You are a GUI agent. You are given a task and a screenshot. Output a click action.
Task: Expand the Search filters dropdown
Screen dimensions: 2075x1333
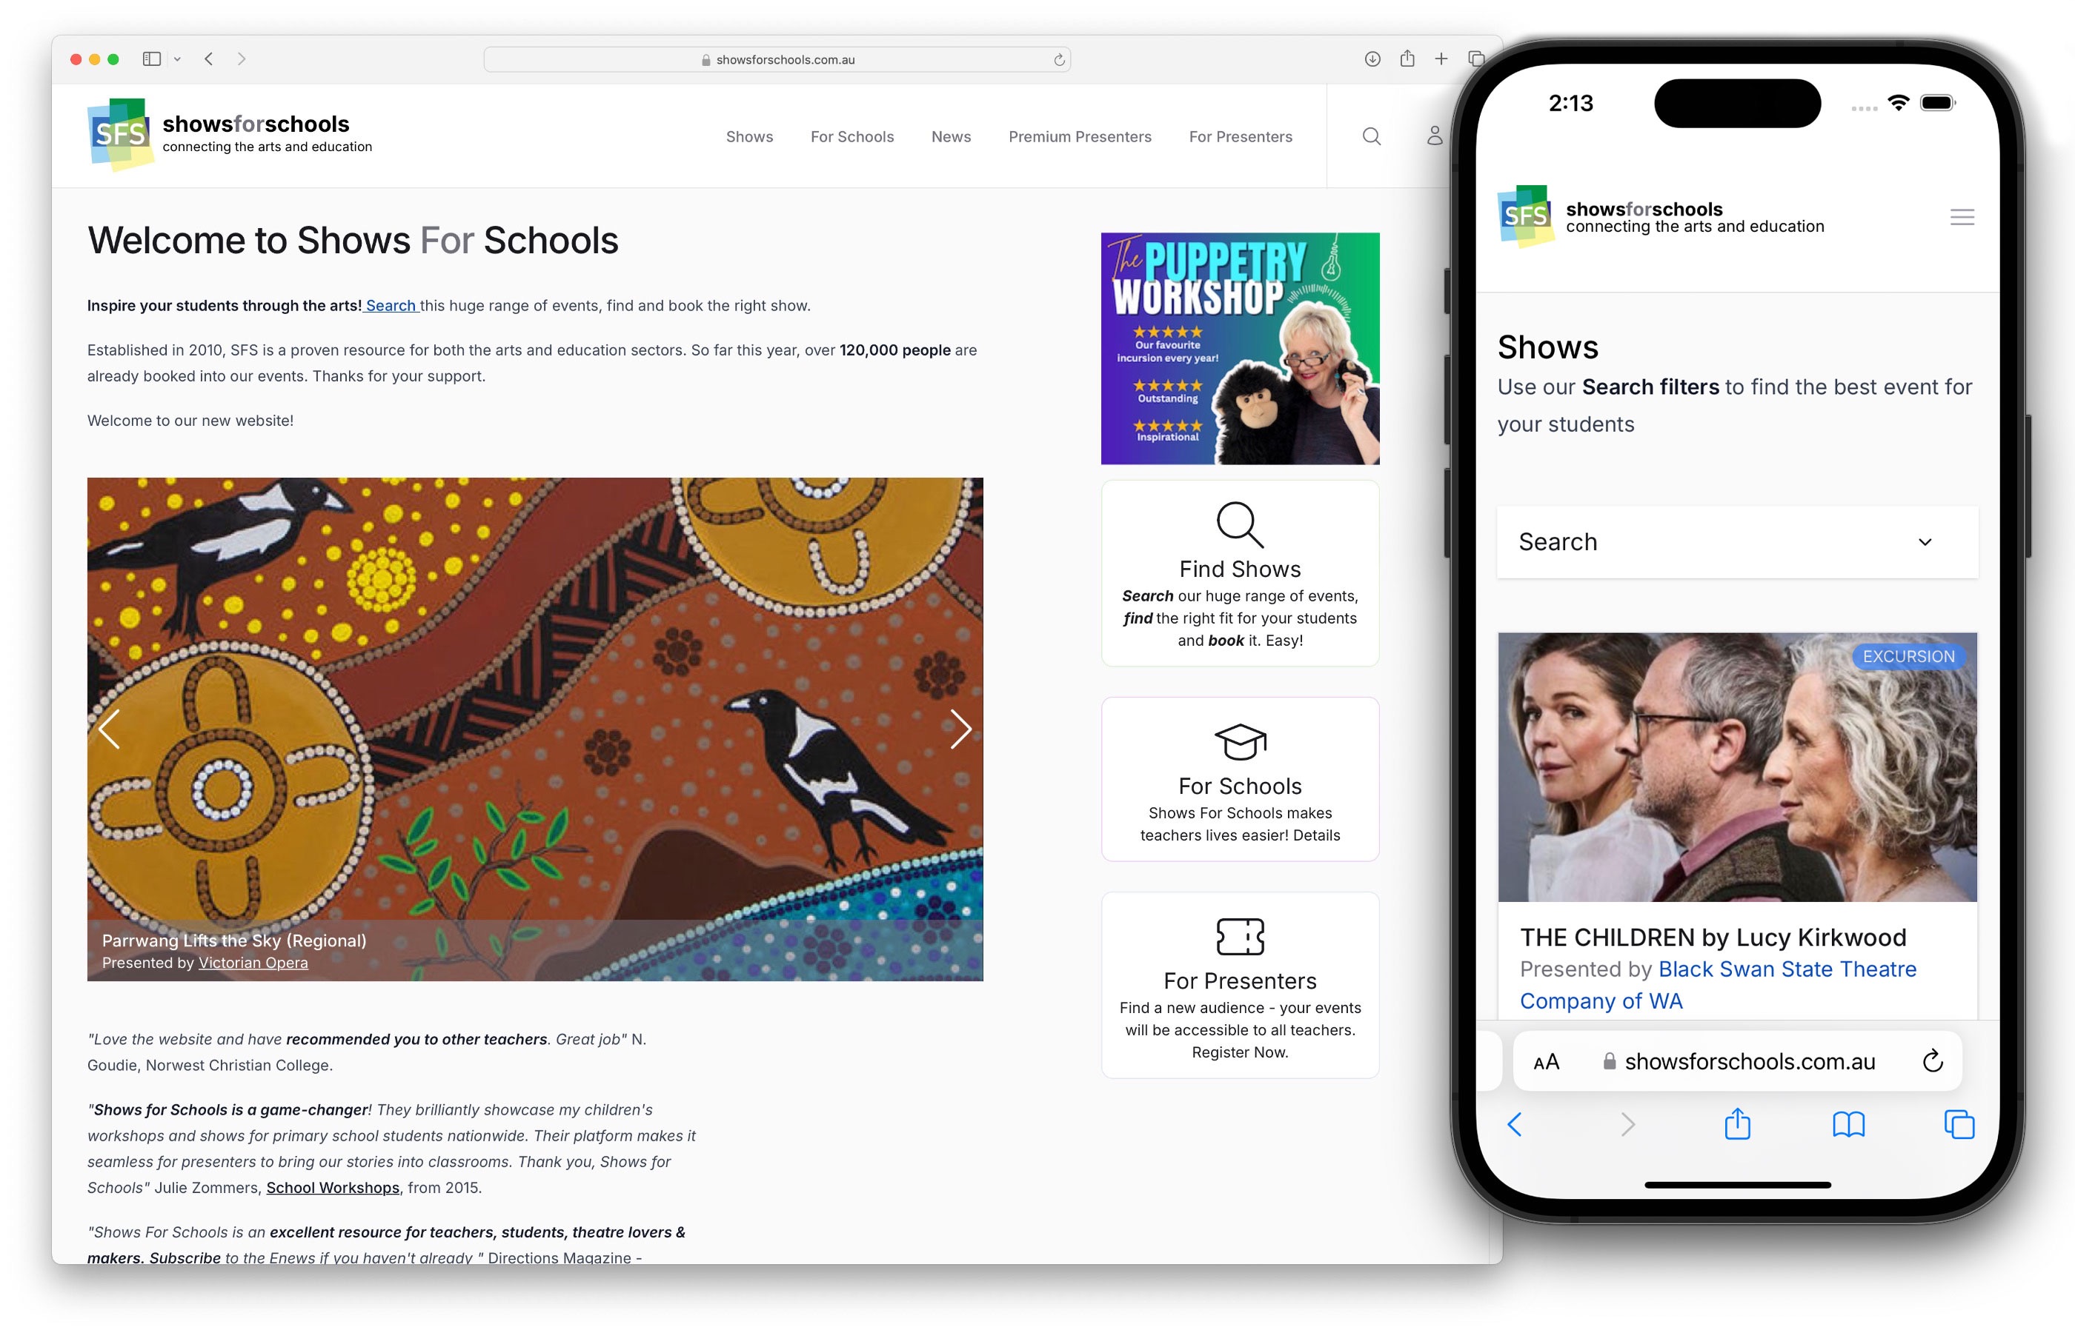(x=1736, y=542)
